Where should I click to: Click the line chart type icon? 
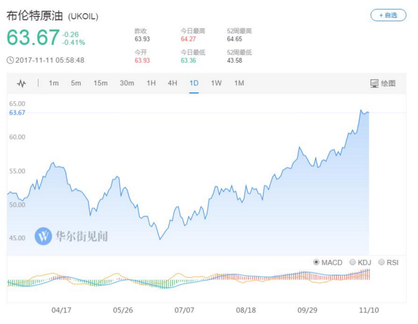point(21,83)
